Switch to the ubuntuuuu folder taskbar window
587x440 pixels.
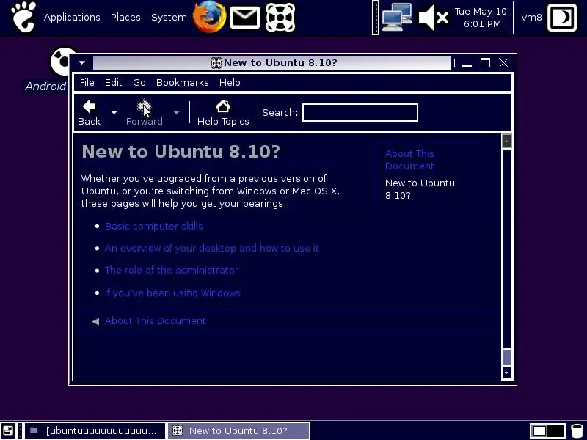pos(95,430)
